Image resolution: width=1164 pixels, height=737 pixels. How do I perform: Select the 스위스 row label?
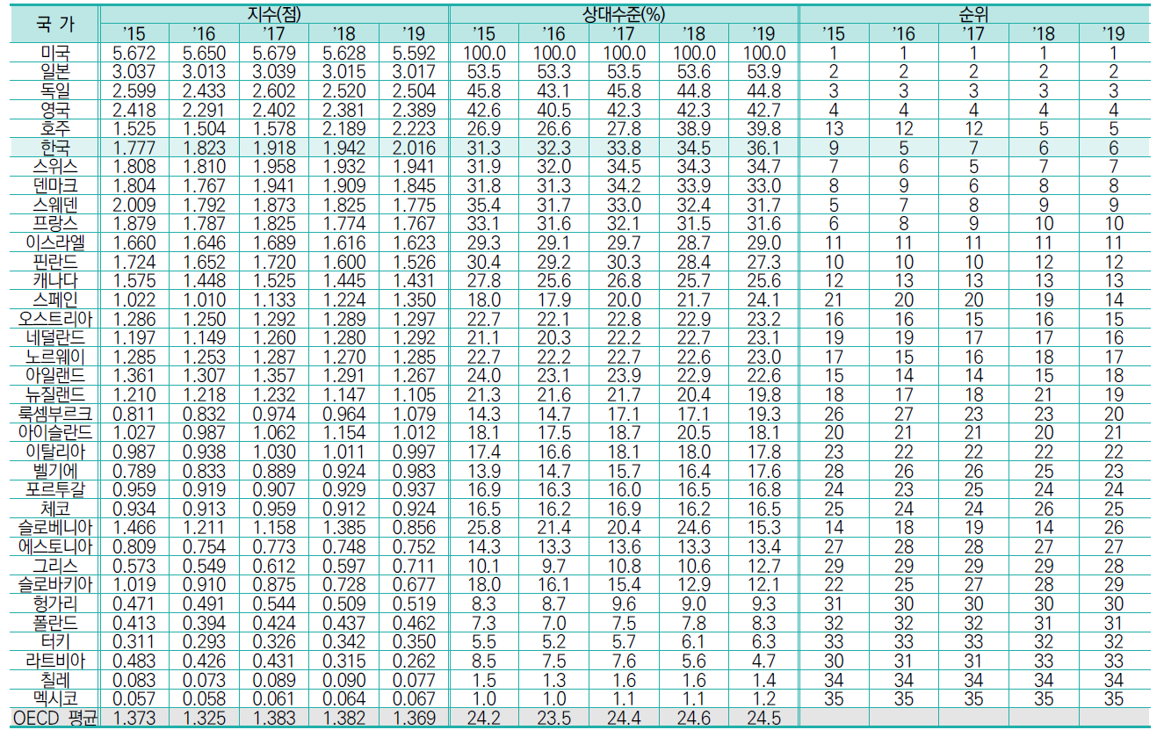(54, 167)
